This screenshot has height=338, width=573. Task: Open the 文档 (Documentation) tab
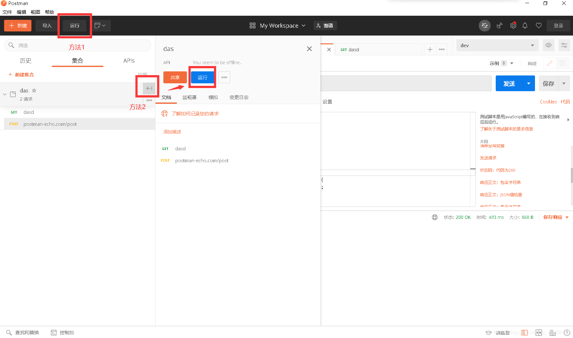pos(166,97)
